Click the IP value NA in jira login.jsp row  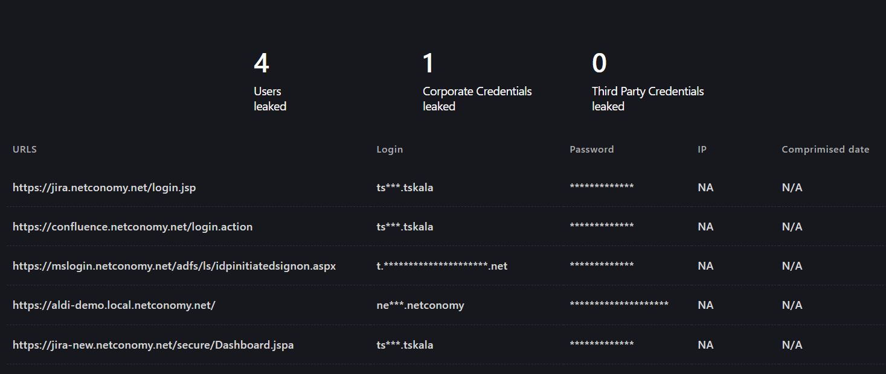(705, 188)
